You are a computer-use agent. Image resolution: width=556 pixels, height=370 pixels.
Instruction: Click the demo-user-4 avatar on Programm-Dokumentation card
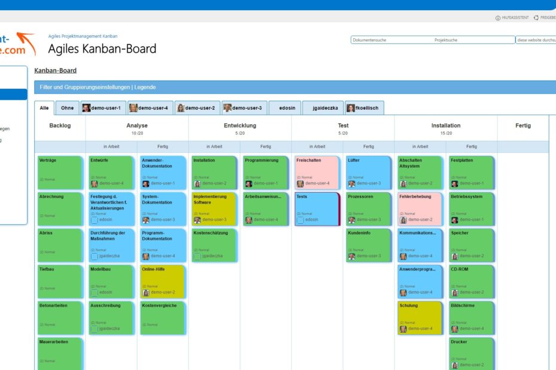coord(146,255)
